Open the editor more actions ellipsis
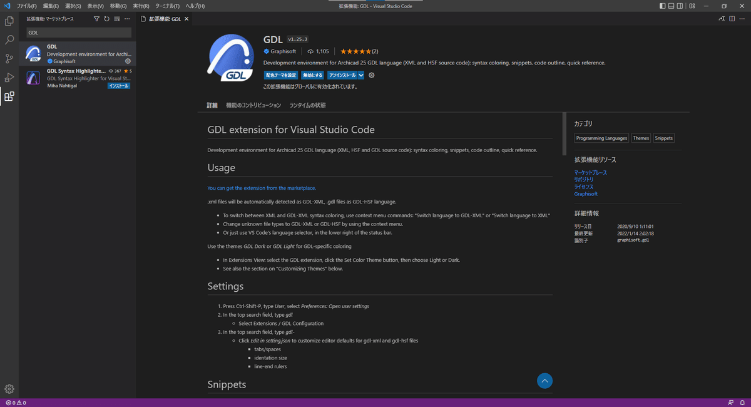The height and width of the screenshot is (407, 751). 742,19
